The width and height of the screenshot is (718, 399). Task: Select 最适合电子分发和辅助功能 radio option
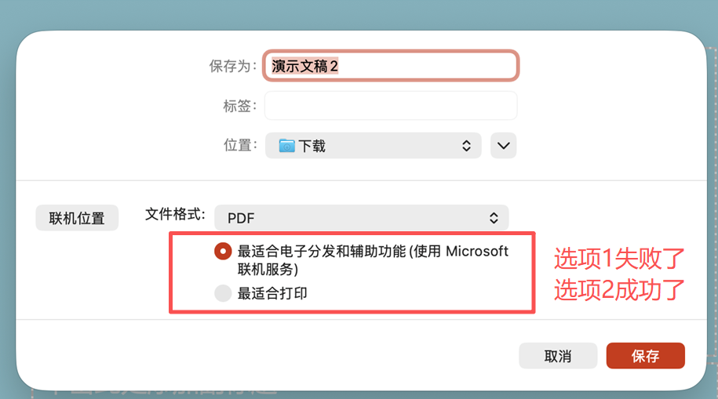tap(223, 251)
